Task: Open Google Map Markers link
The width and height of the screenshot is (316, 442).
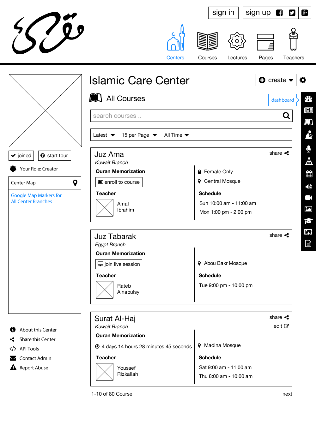Action: pos(36,198)
